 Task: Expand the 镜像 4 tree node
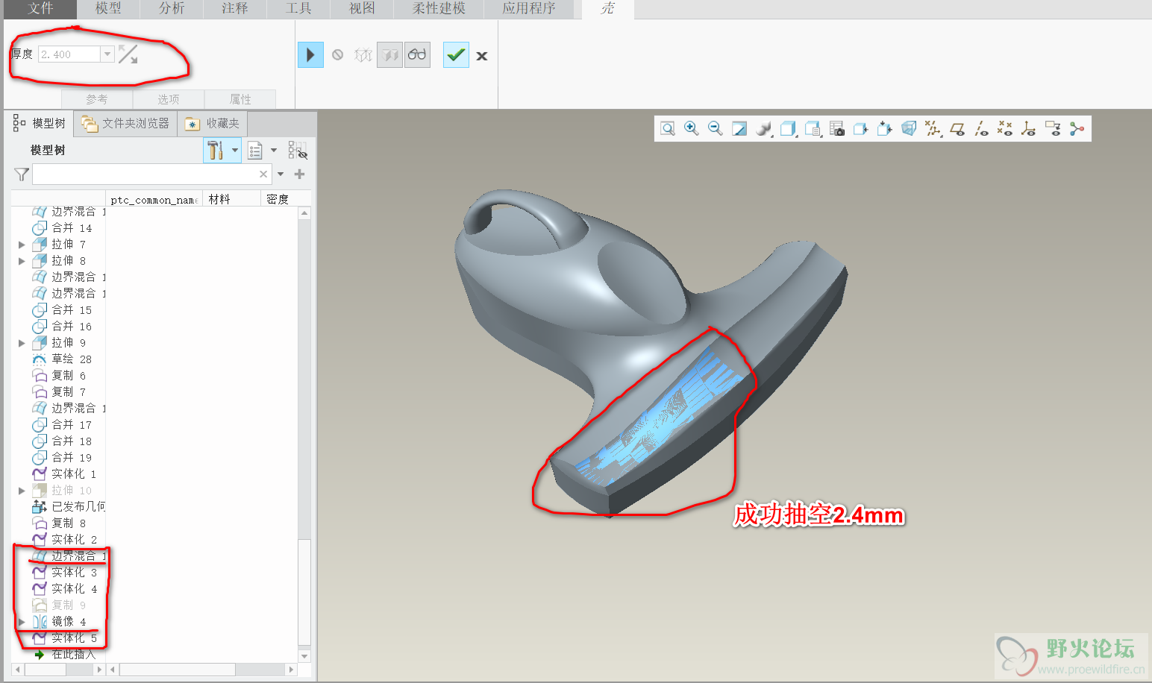pos(22,622)
